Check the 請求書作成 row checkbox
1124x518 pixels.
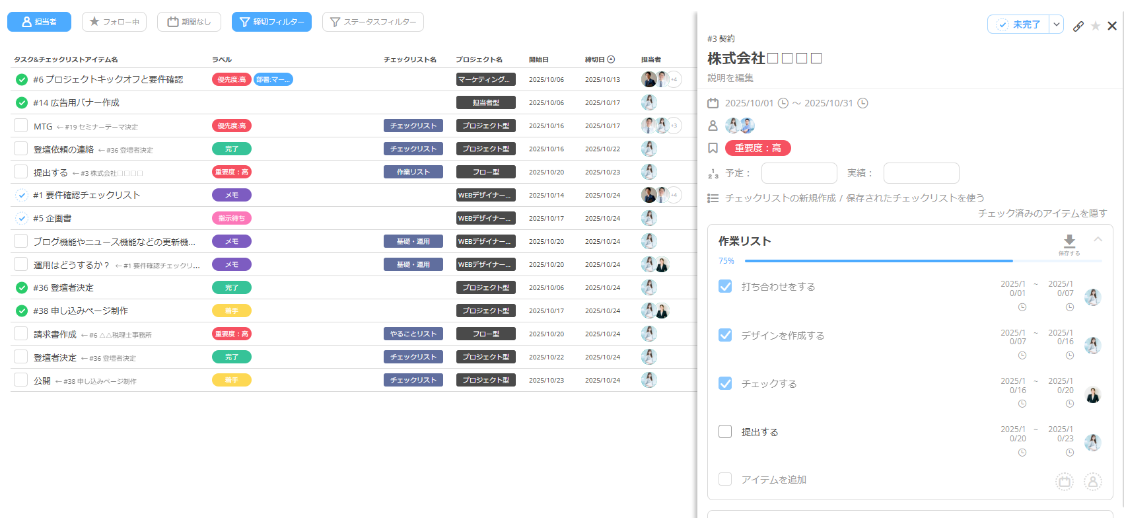21,334
